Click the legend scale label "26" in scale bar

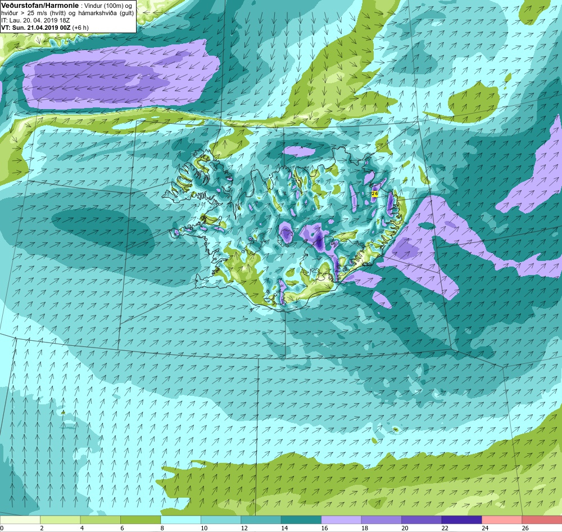525,528
